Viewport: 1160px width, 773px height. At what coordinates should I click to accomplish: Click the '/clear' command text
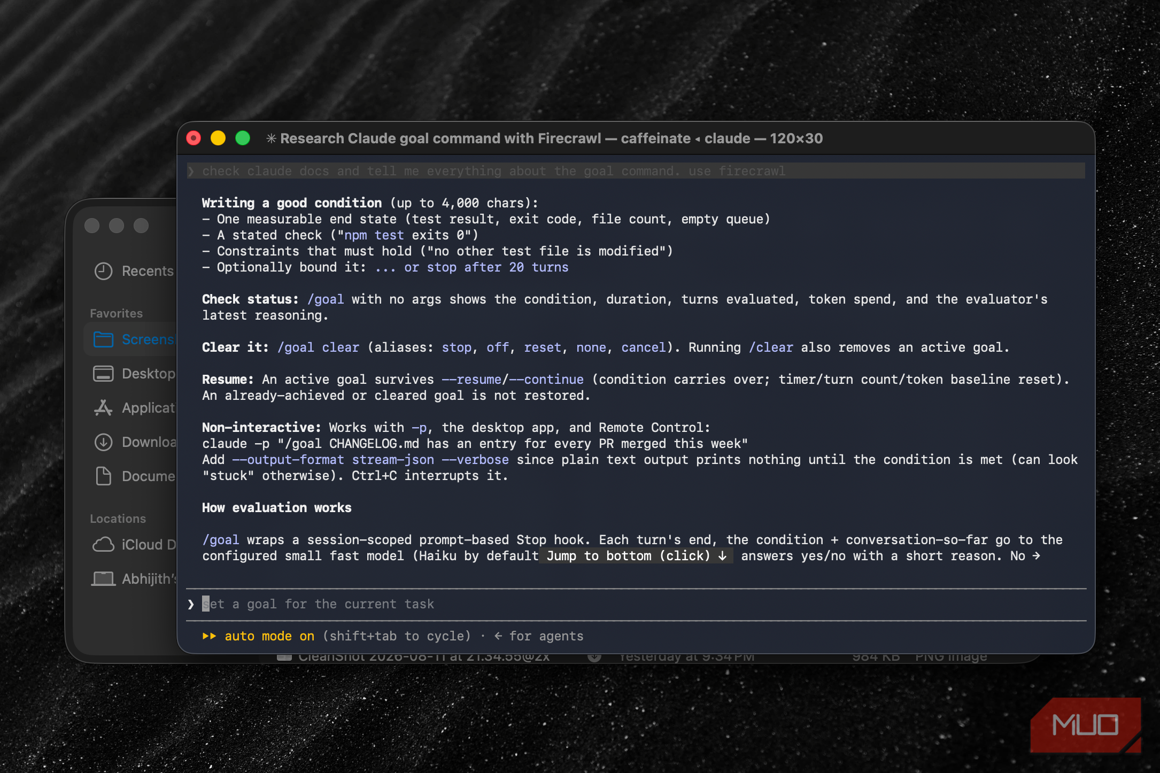coord(771,347)
